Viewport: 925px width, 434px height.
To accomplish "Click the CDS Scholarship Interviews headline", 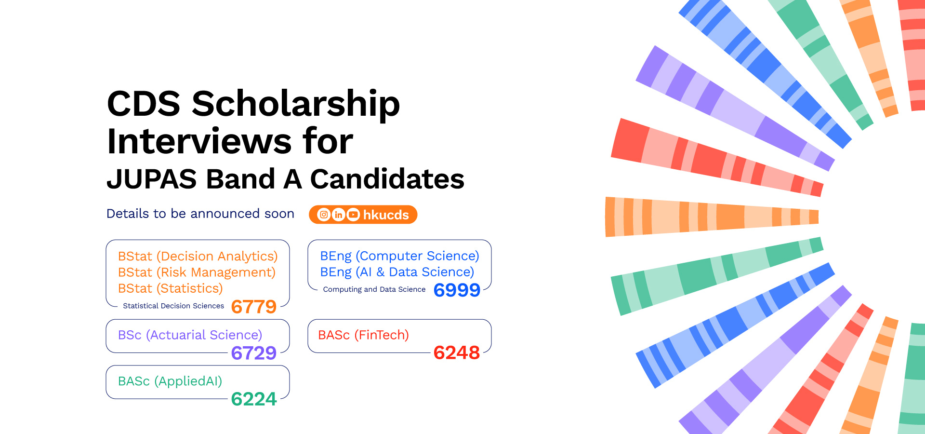I will point(253,122).
